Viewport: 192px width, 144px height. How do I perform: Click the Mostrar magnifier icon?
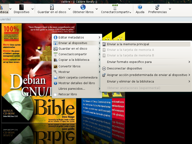coord(55,72)
